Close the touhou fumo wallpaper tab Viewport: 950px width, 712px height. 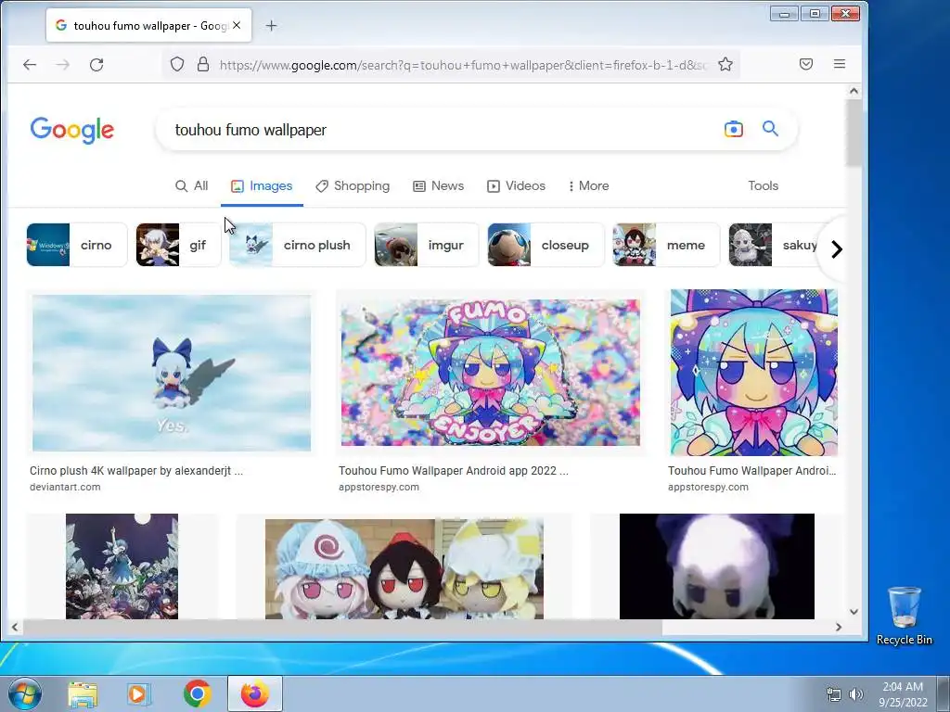[237, 25]
